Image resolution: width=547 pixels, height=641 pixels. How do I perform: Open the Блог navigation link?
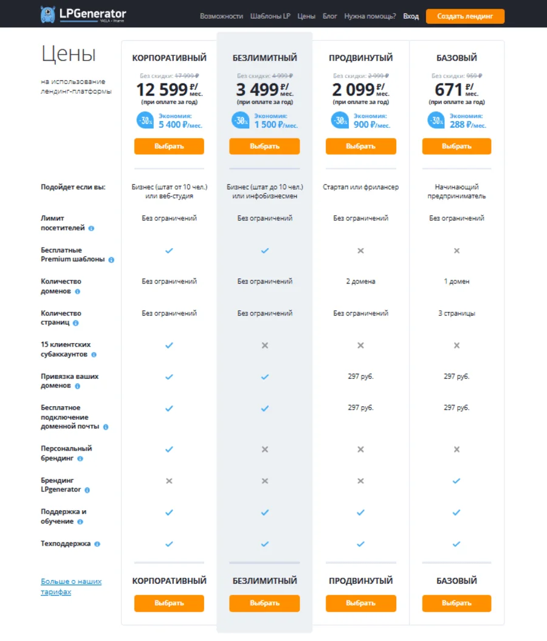(329, 16)
